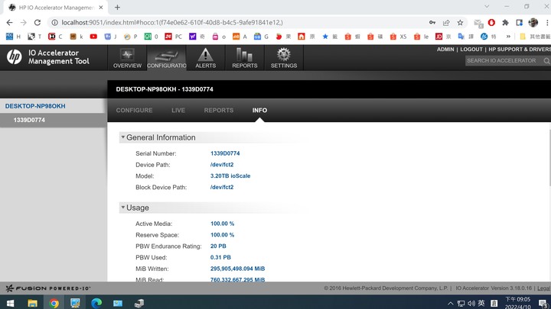Click the model value 3.20TB ioScale
This screenshot has width=551, height=309.
coord(230,176)
